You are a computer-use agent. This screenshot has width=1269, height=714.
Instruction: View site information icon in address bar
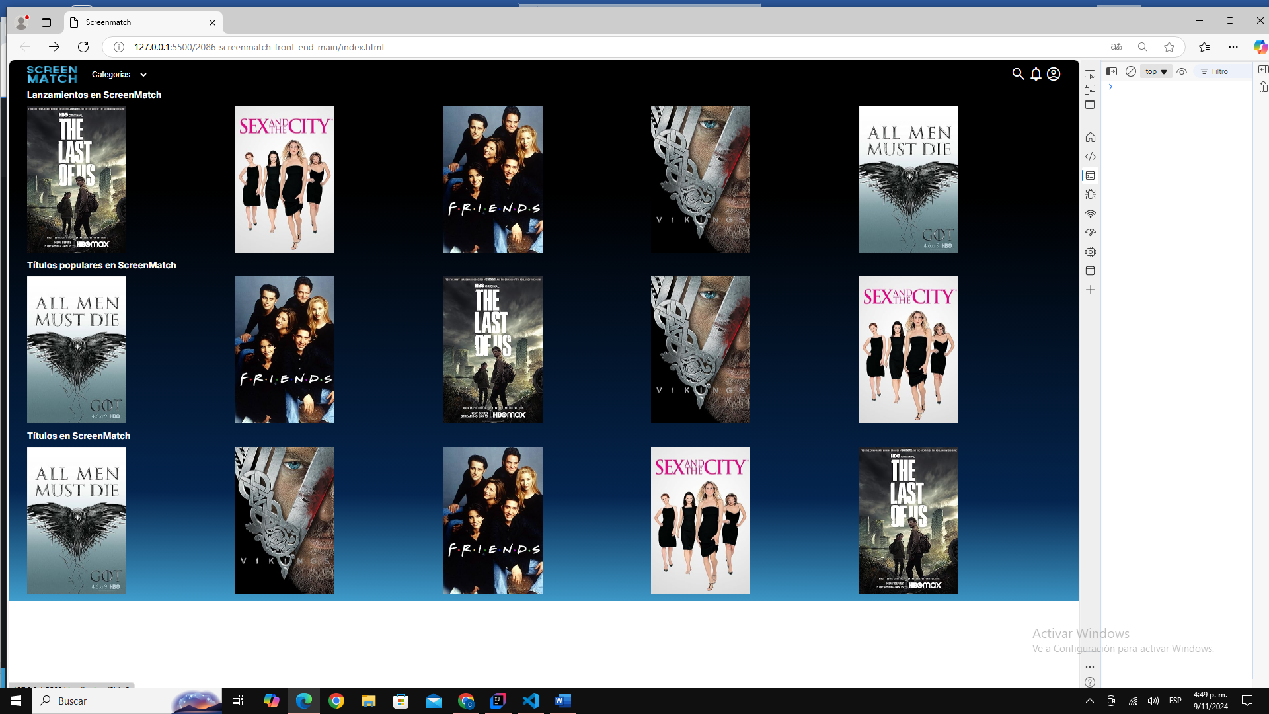click(x=119, y=47)
